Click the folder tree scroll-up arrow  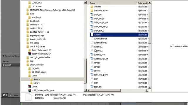pyautogui.click(x=85, y=3)
